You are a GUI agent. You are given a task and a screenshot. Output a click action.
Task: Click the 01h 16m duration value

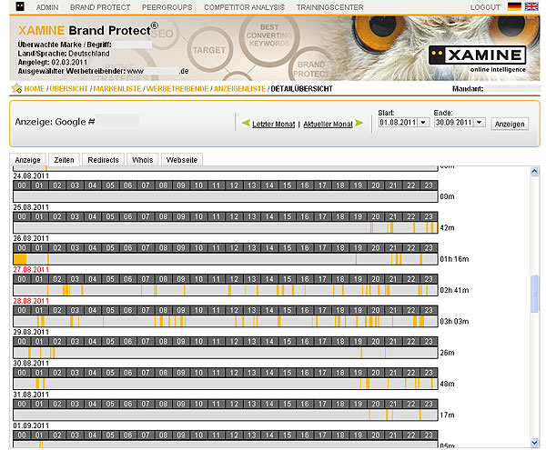coord(454,259)
